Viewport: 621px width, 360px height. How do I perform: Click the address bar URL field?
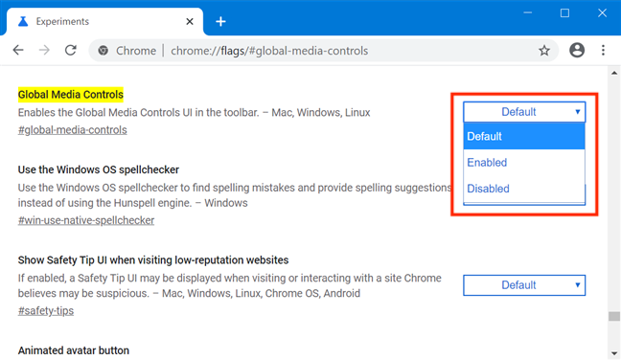click(269, 51)
